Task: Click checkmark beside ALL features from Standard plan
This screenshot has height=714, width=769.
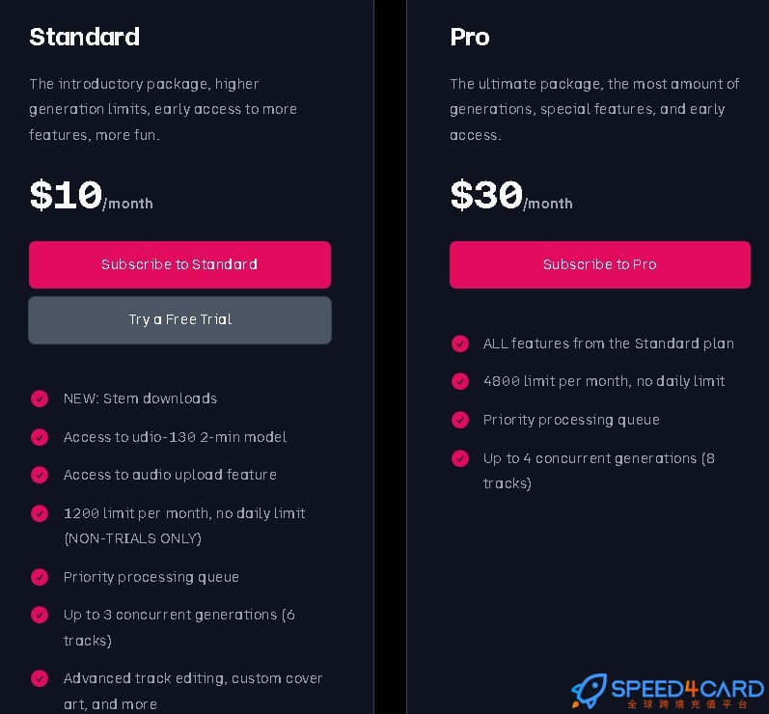Action: pos(460,343)
